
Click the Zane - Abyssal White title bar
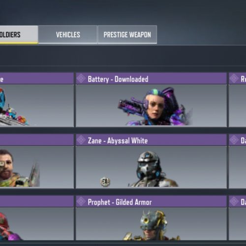[x=151, y=140]
